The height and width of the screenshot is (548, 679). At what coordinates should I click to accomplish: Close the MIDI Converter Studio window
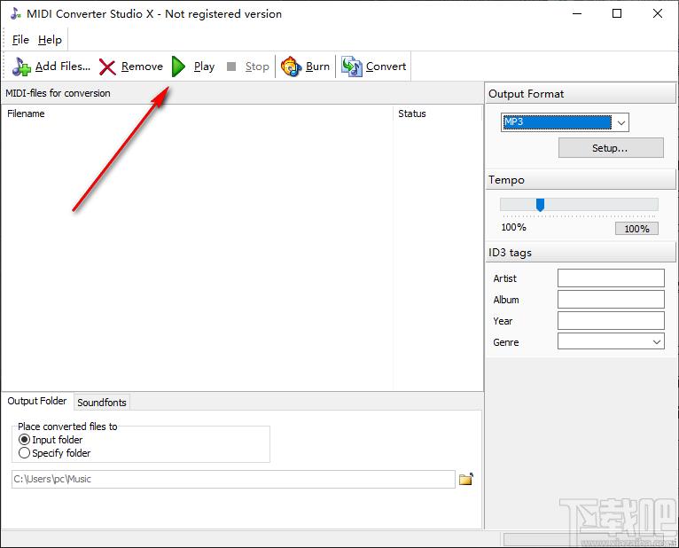tap(658, 13)
